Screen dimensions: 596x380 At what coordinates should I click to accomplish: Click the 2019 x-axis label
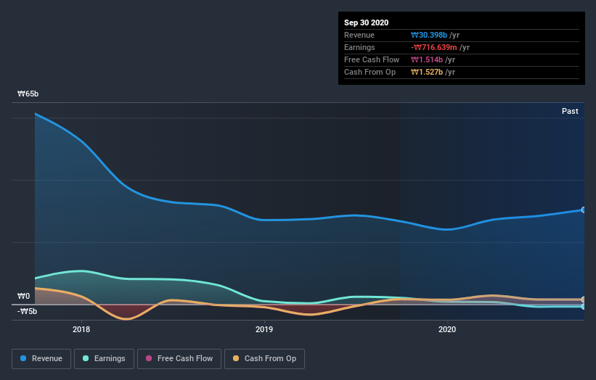[x=264, y=329]
